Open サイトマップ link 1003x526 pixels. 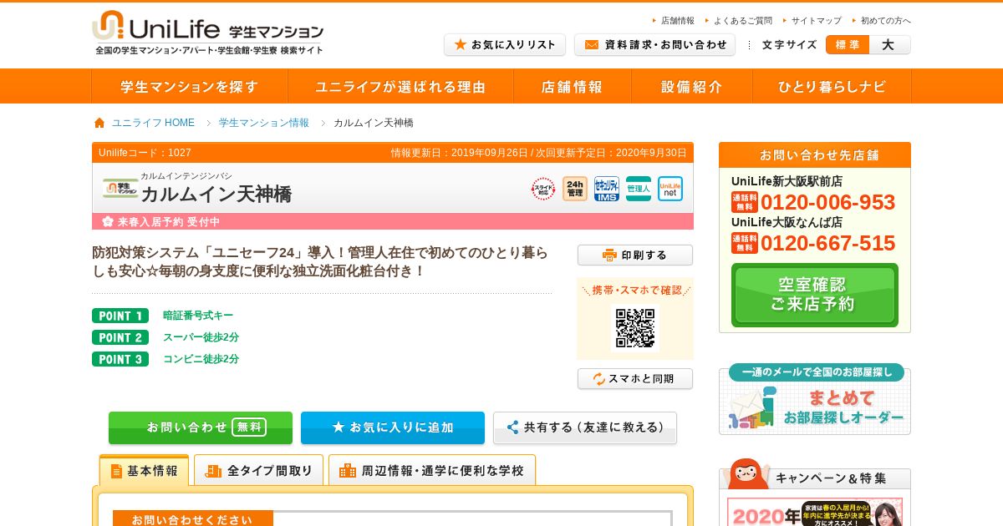816,21
